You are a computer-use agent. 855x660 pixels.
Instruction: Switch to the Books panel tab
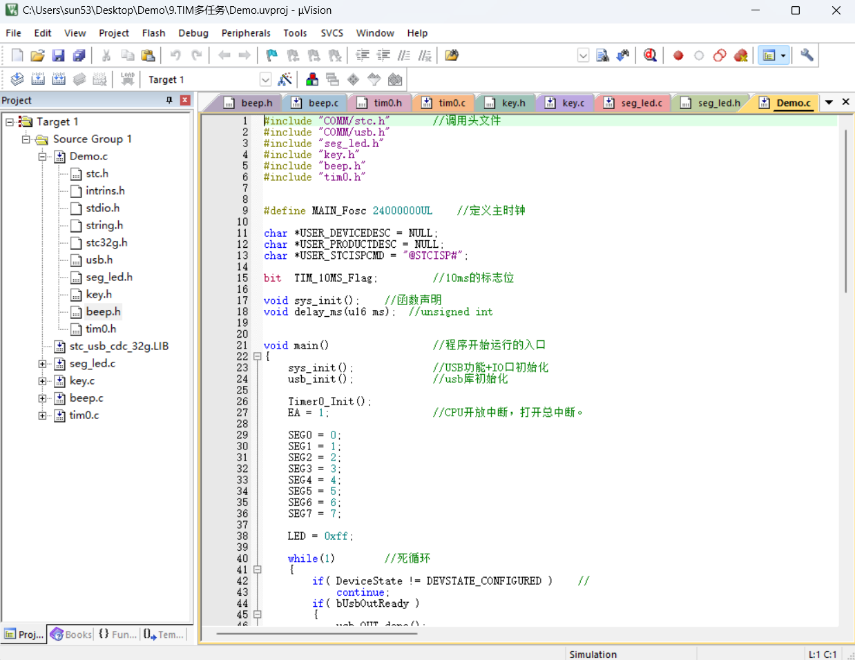tap(71, 634)
